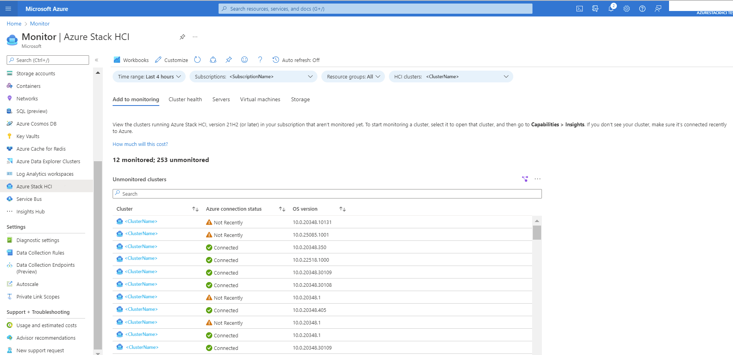Viewport: 733px width, 355px height.
Task: Open Cloud Shell from top bar
Action: pos(580,9)
